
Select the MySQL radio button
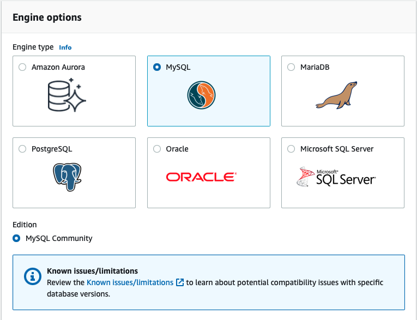(157, 67)
